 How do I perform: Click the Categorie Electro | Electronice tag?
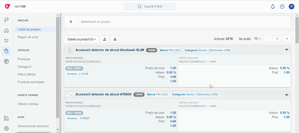click(207, 50)
